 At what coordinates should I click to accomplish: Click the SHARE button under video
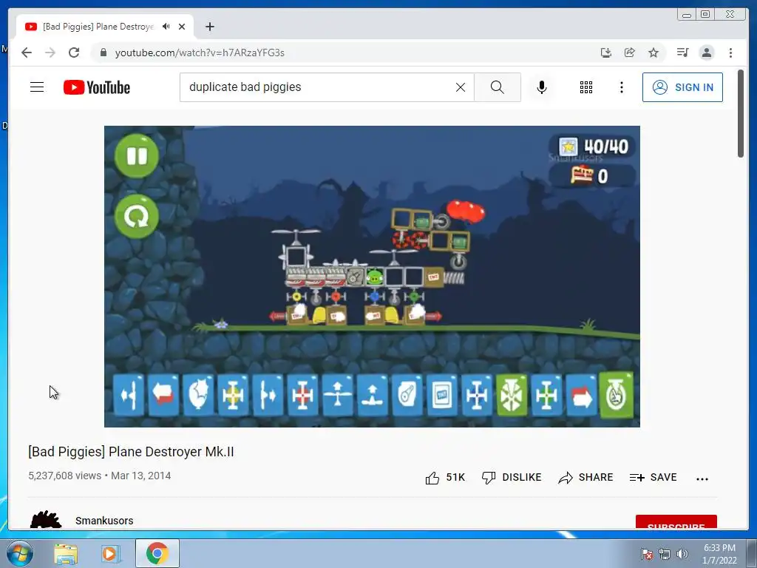click(585, 477)
